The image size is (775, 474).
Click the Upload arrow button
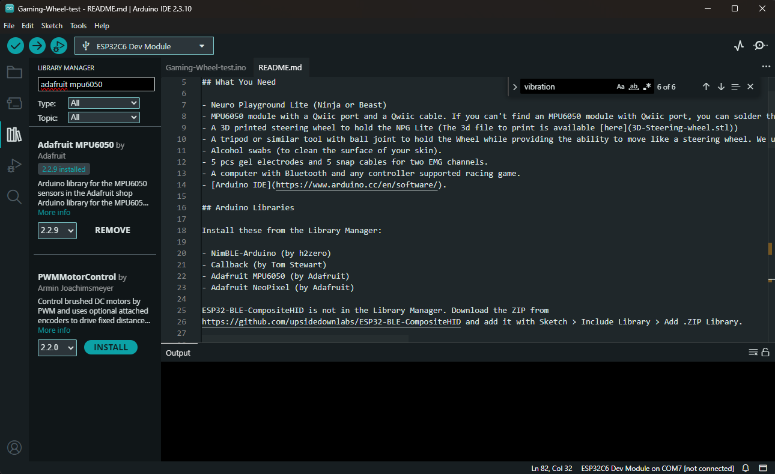pos(37,46)
